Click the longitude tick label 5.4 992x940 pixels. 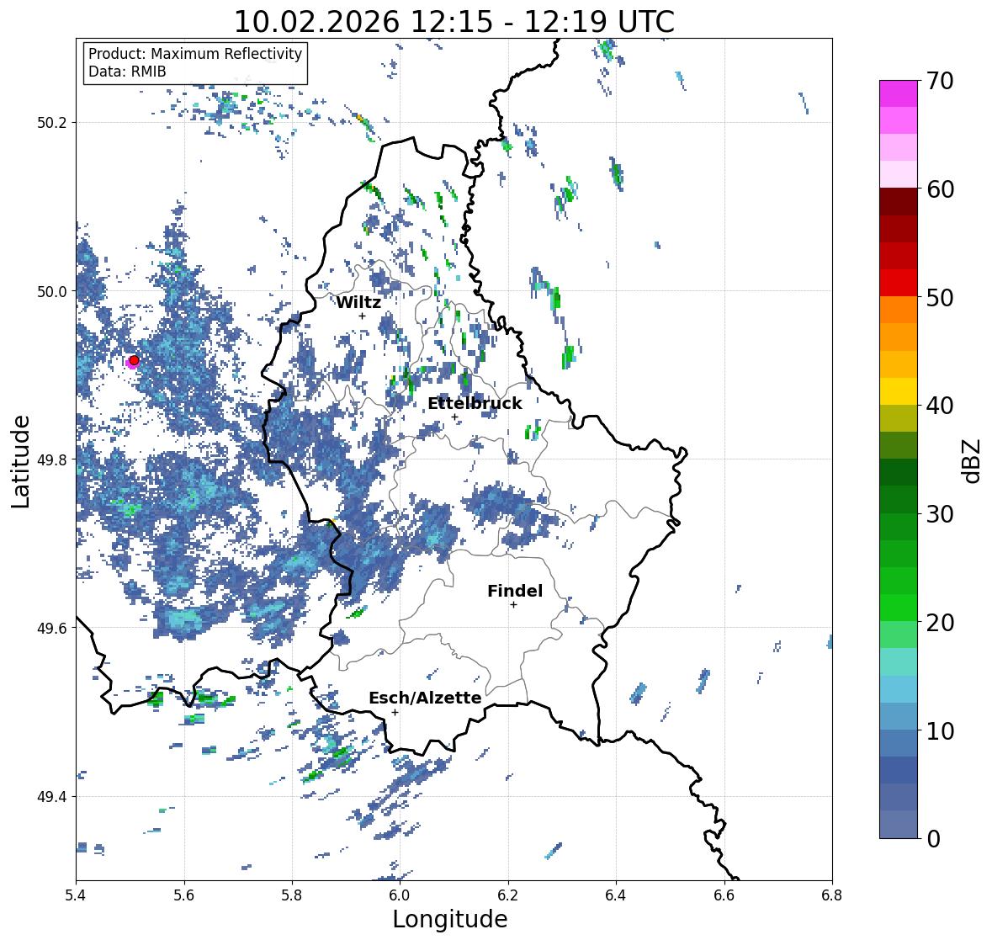[76, 895]
